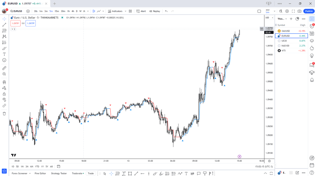This screenshot has height=176, width=315.
Task: Undo the last chart action
Action: click(166, 11)
